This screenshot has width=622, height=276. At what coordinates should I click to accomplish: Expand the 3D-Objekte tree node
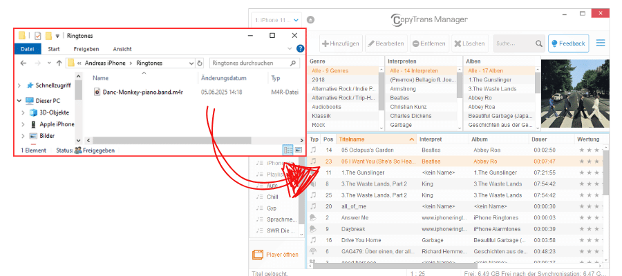[x=23, y=112]
